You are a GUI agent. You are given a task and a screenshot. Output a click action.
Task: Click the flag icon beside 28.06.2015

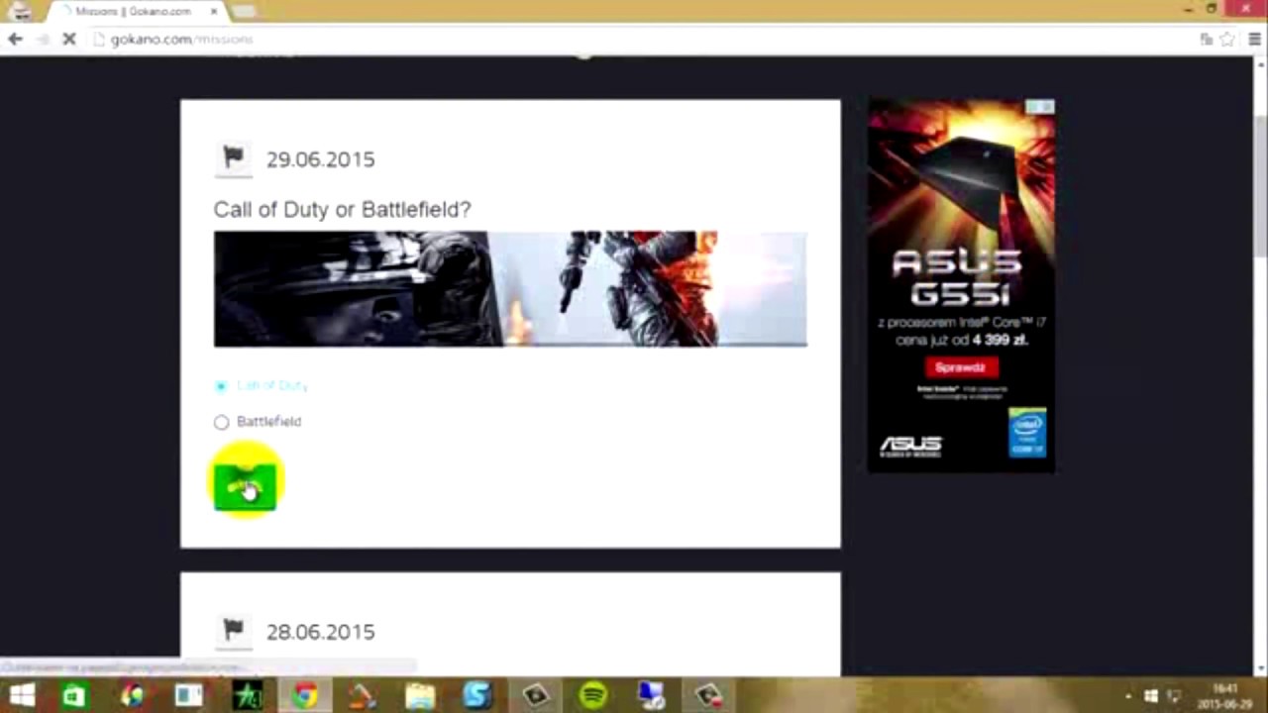234,630
